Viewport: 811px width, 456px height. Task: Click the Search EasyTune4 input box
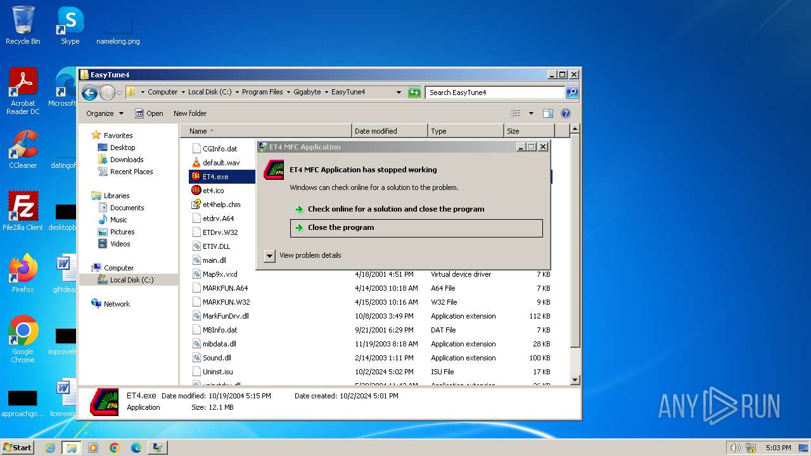[x=495, y=92]
